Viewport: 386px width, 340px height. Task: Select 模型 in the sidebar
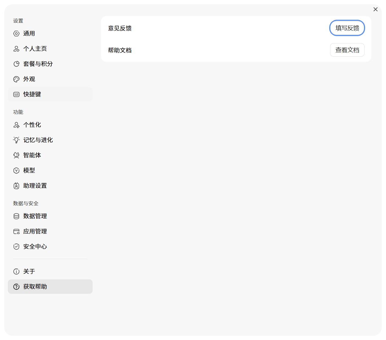click(x=50, y=171)
